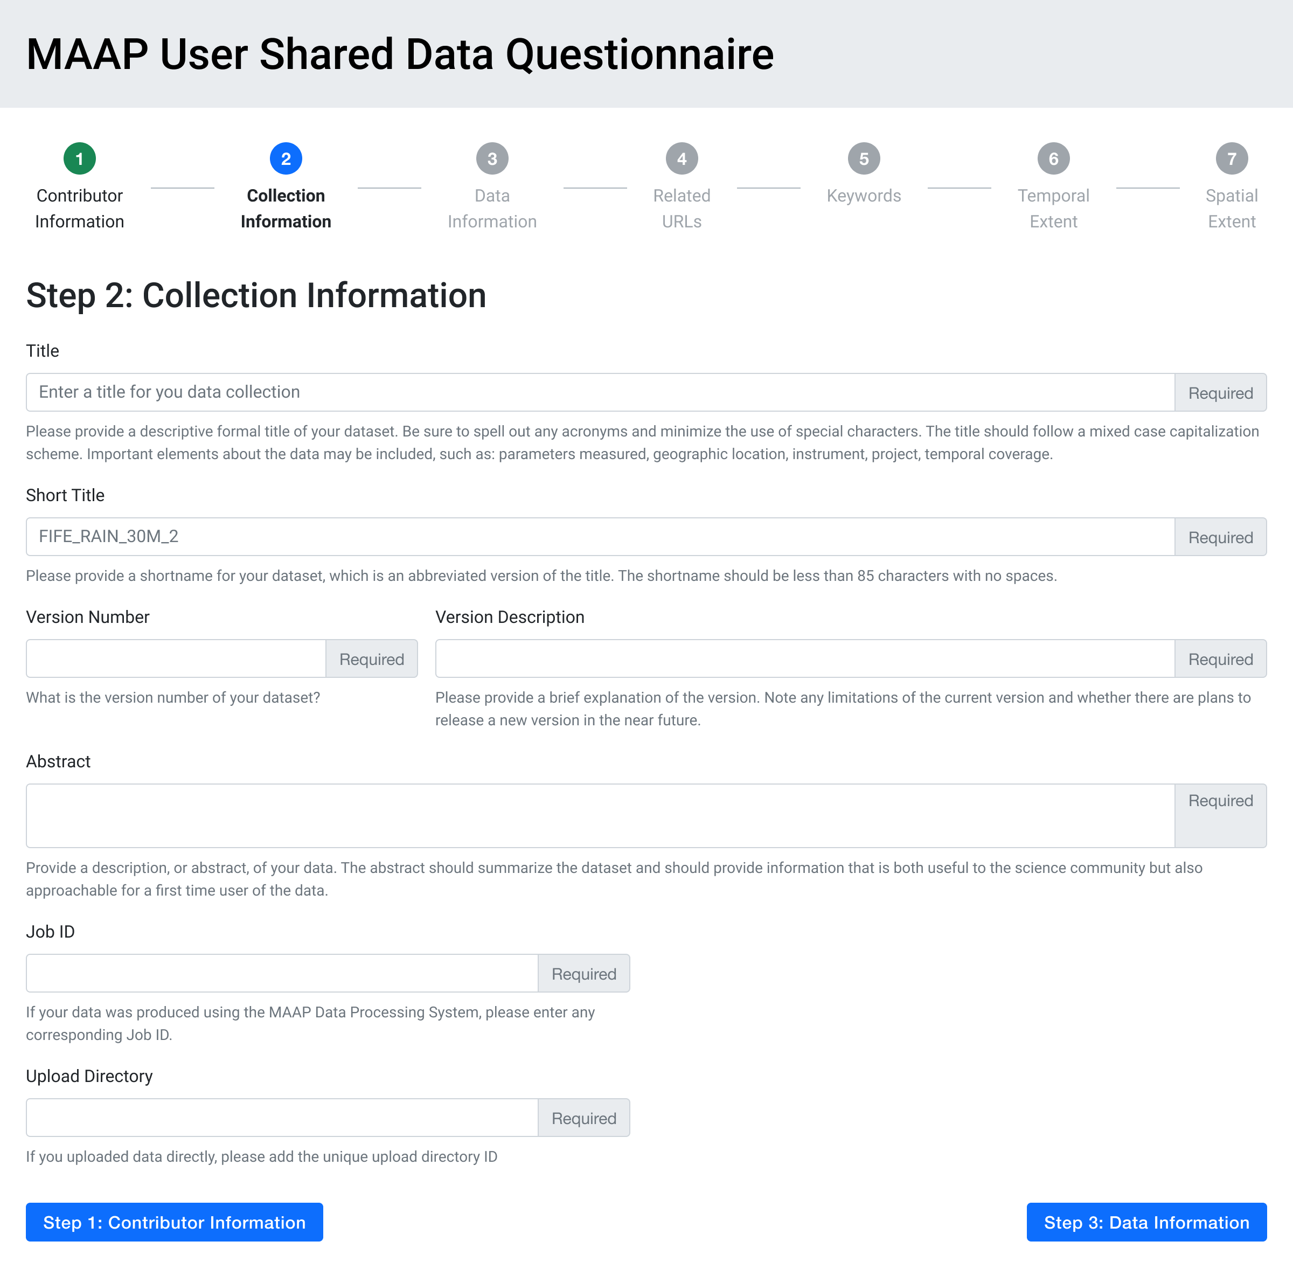Open step 4 Related URLs circle

pos(682,158)
